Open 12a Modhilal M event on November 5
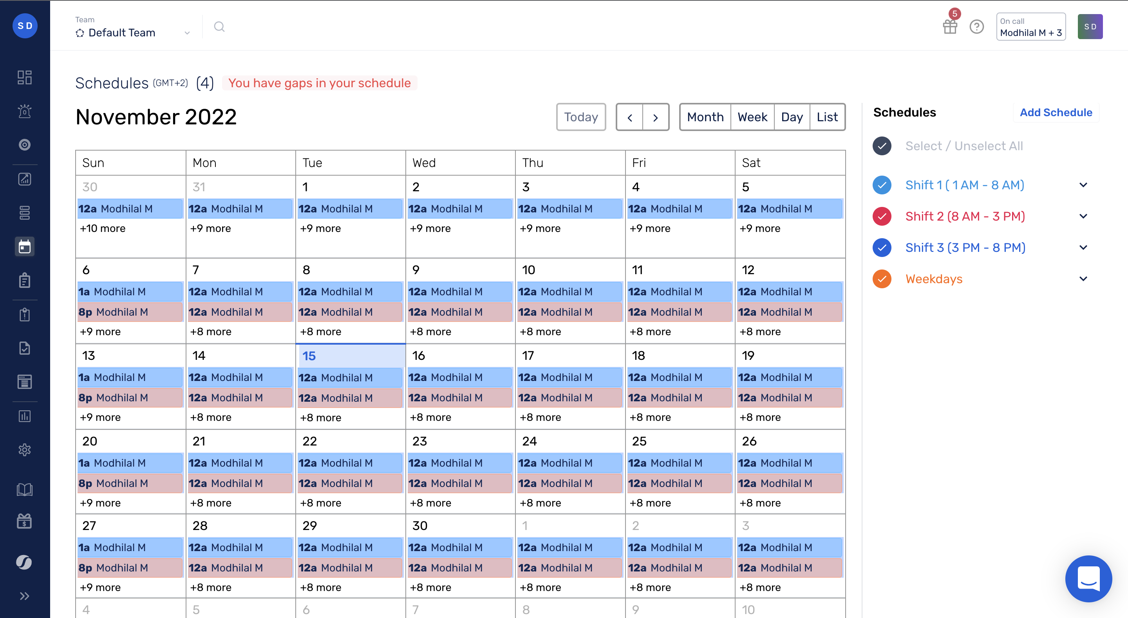The height and width of the screenshot is (618, 1128). [790, 208]
